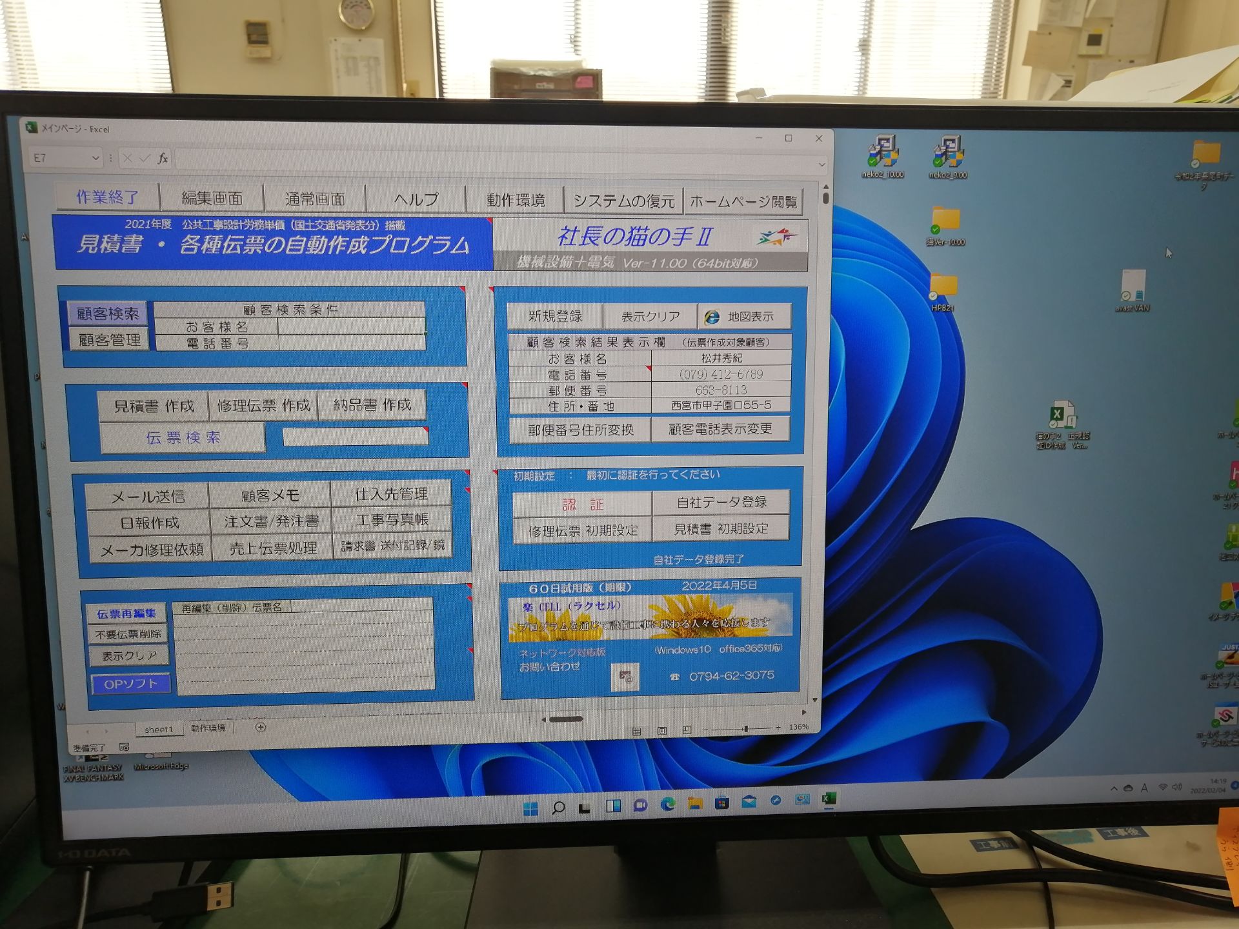Screen dimensions: 1239x929
Task: Open File Explorer from taskbar
Action: pos(695,804)
